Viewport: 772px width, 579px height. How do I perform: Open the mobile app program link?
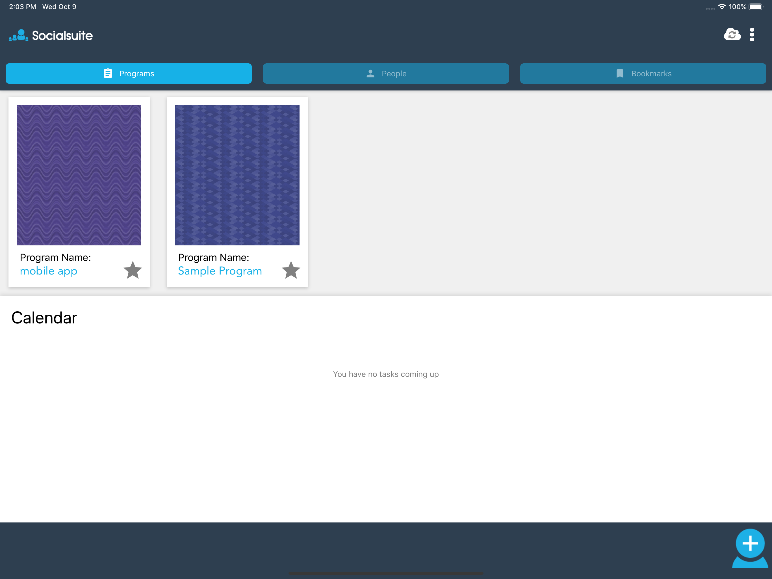pos(49,271)
